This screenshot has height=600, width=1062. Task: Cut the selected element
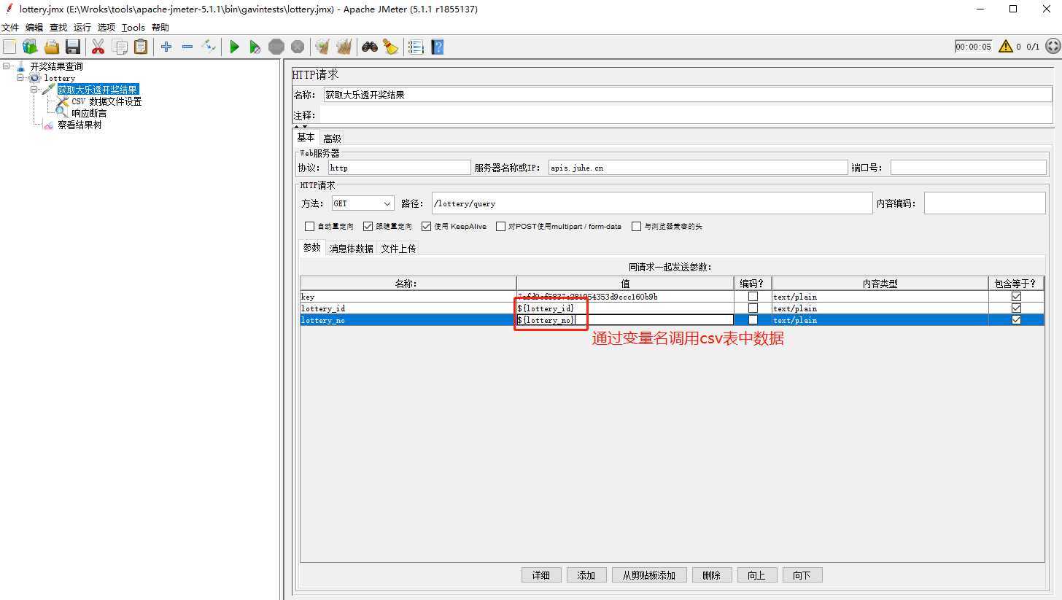pos(98,47)
